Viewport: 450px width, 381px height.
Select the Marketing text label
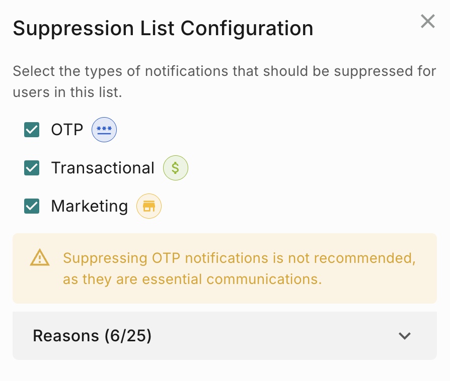90,206
